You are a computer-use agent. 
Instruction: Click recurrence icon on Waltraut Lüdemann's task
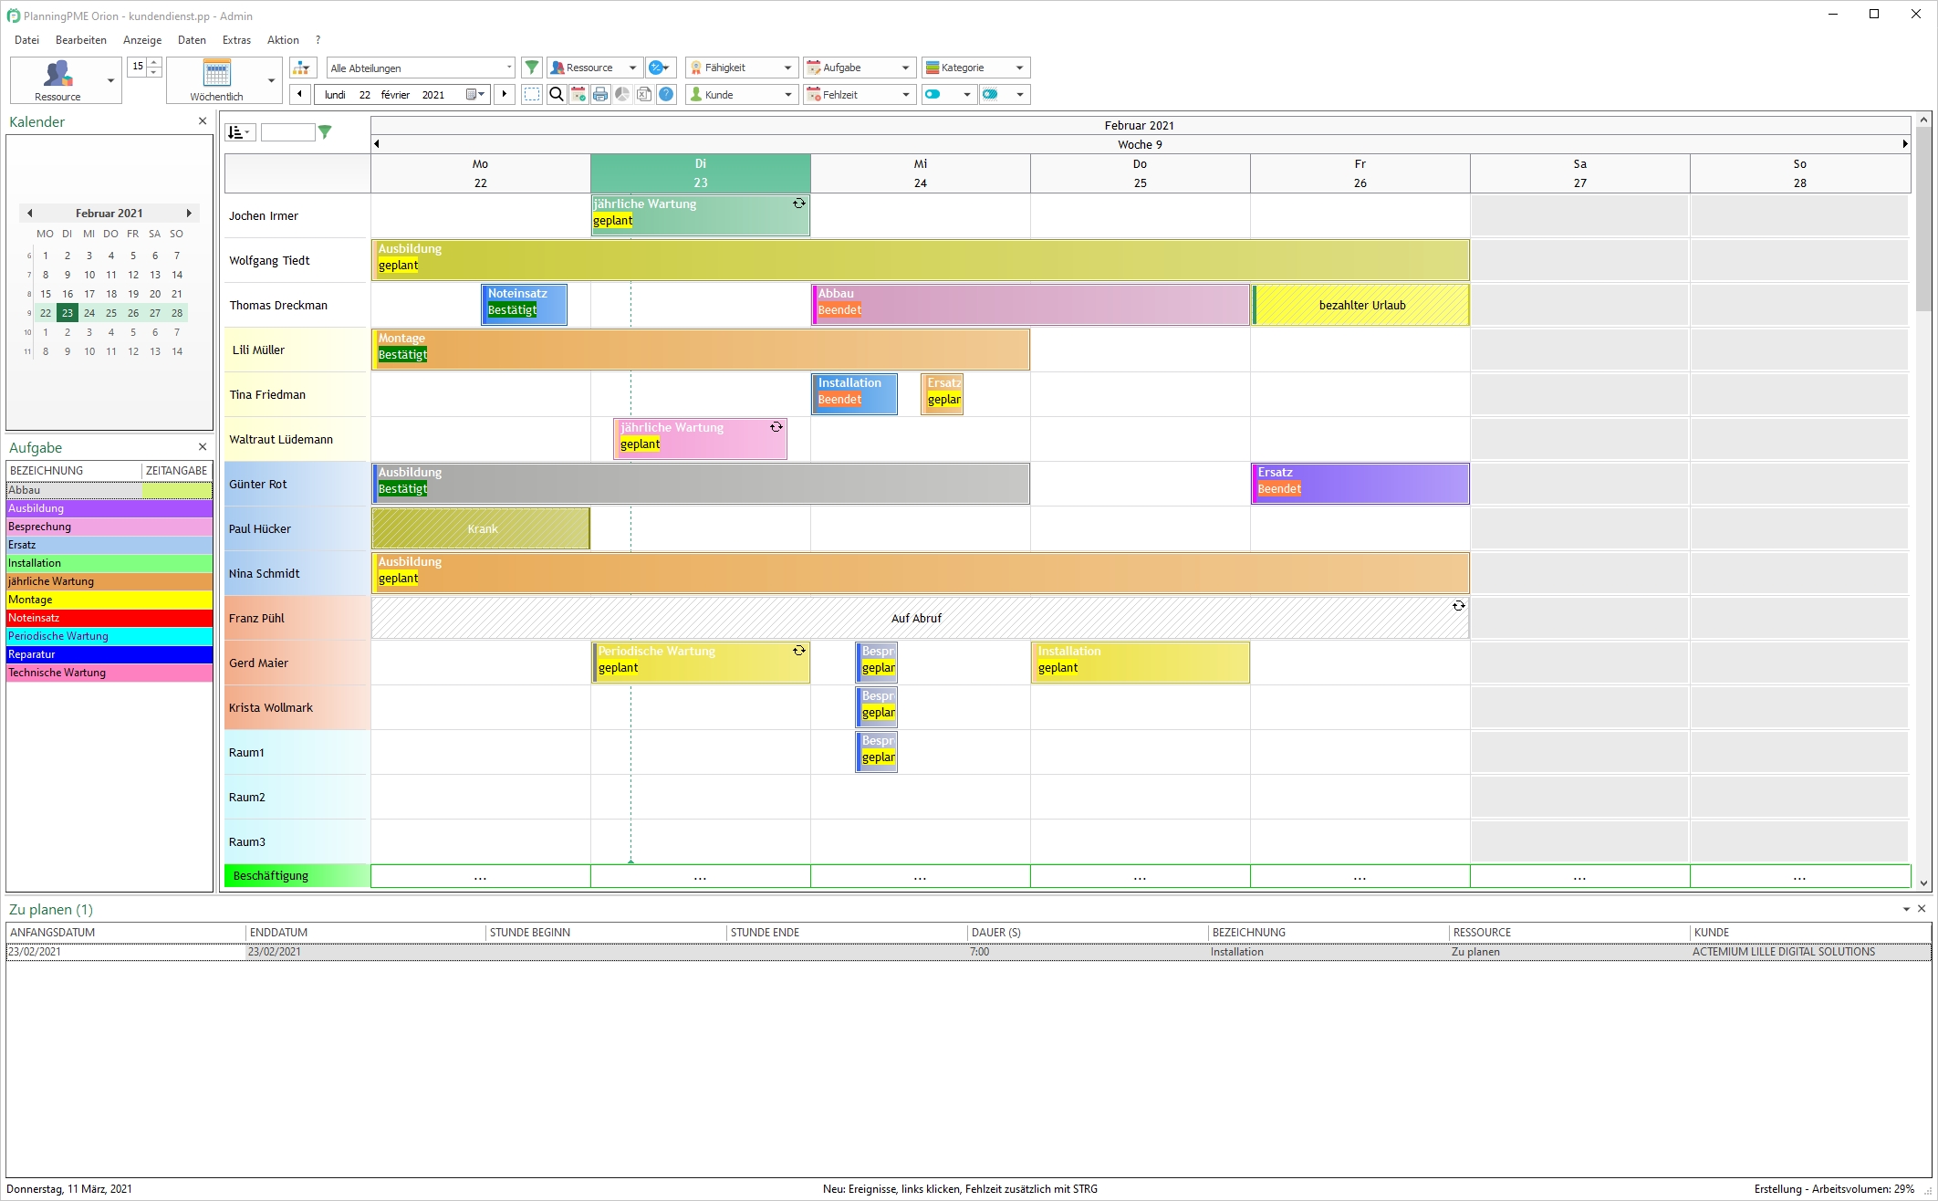[776, 427]
